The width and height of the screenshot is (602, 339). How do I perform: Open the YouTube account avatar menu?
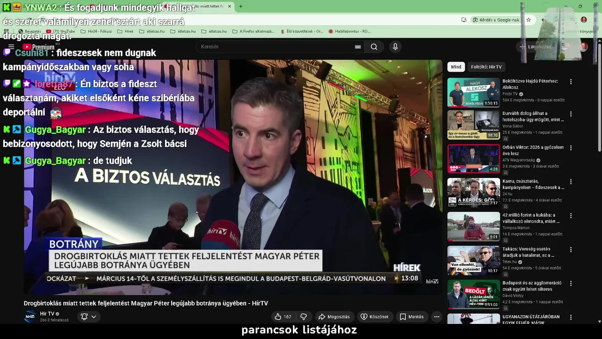(584, 47)
